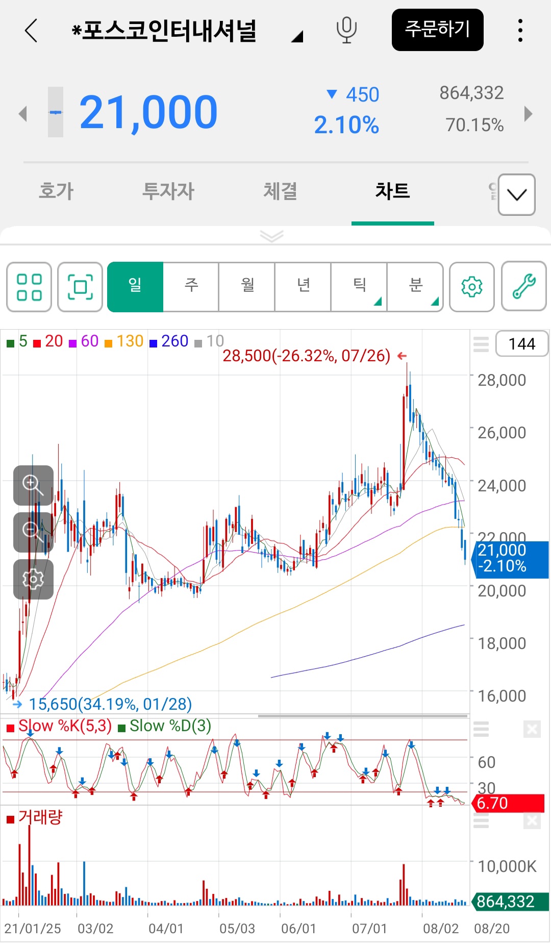This screenshot has height=946, width=551.
Task: Open the wrench tools icon
Action: 524,287
